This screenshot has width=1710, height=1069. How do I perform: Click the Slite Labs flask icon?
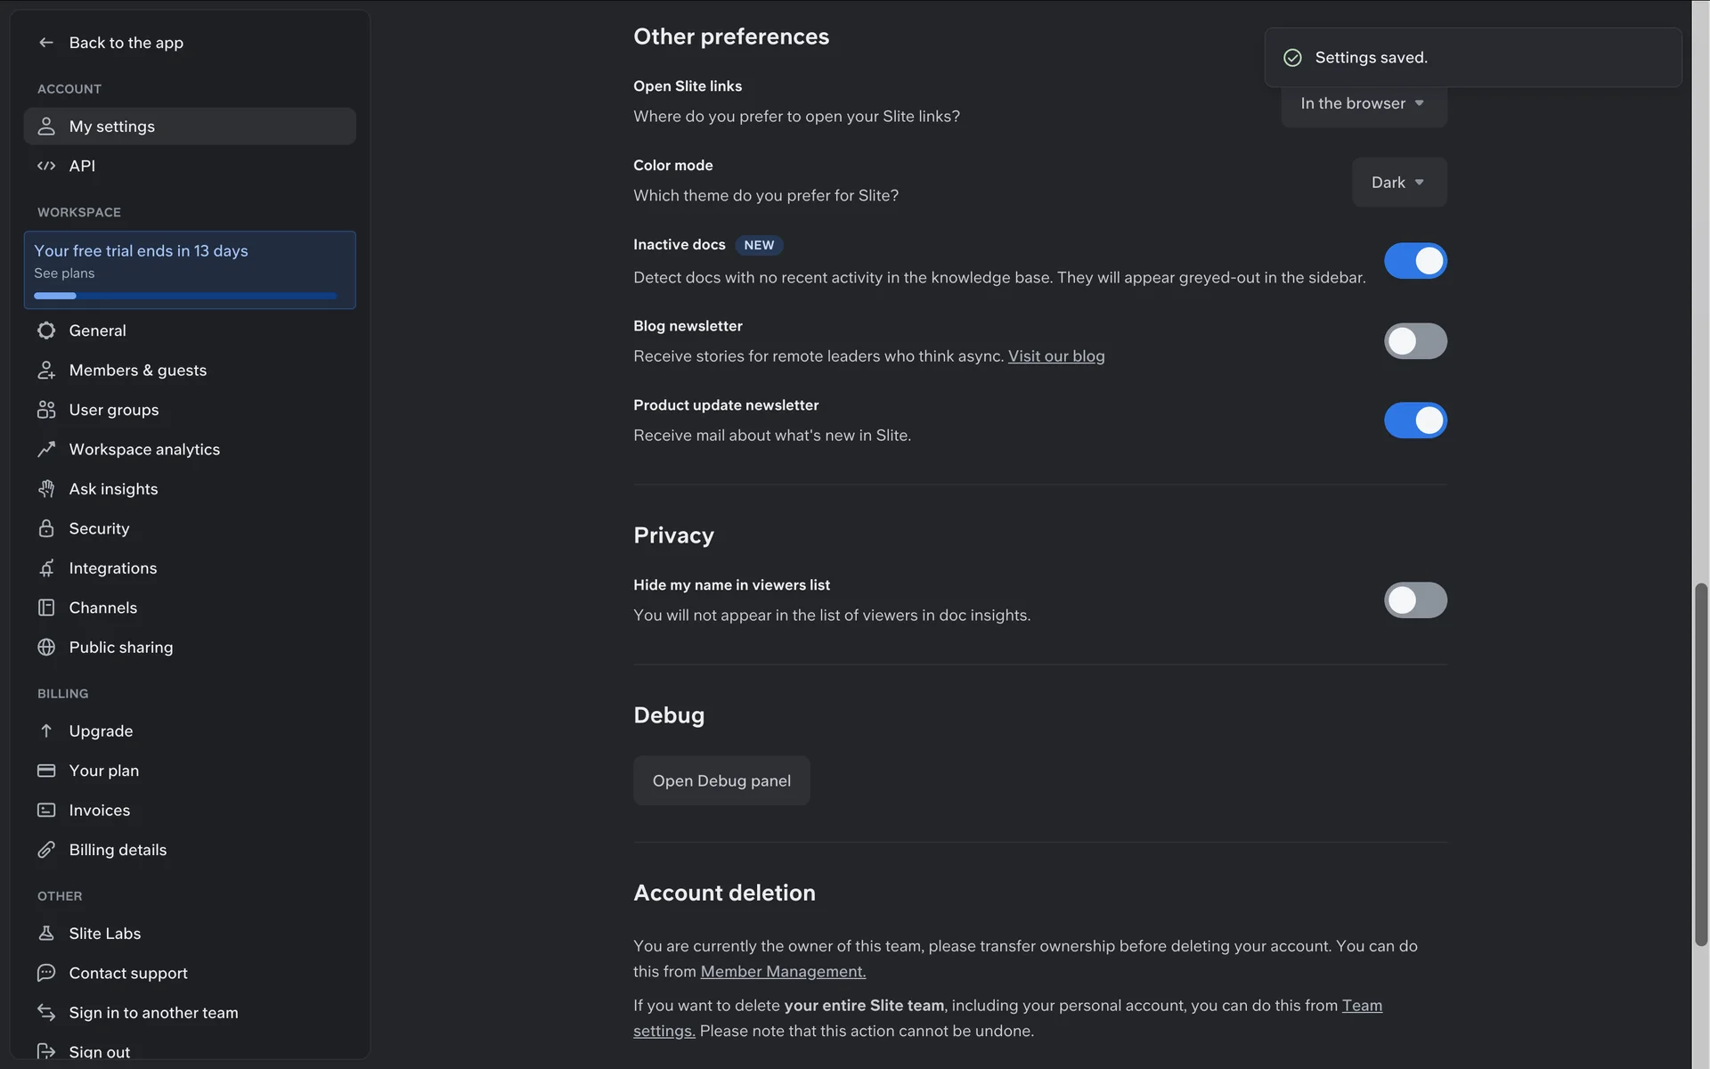click(46, 933)
